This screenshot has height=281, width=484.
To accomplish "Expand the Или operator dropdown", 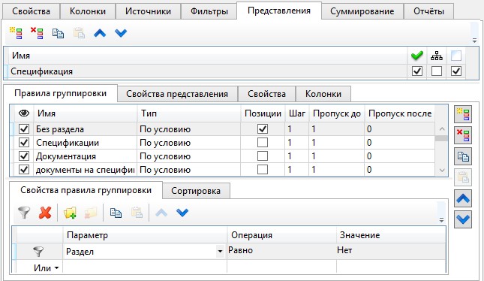I will (x=56, y=267).
